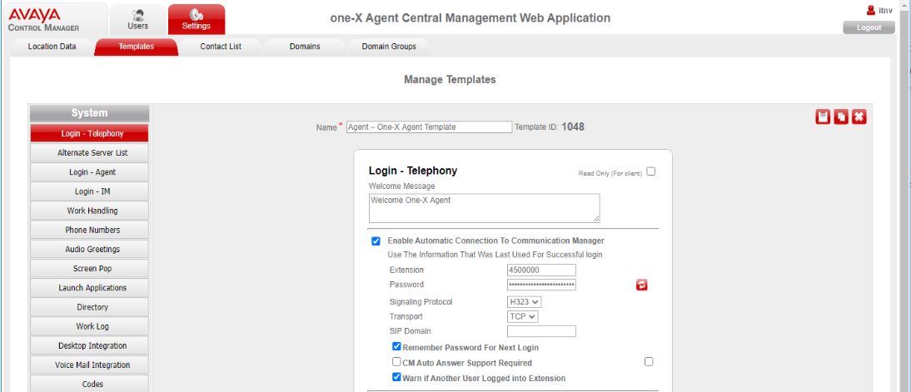The height and width of the screenshot is (392, 911).
Task: Click the Manage Templates heading
Action: (x=450, y=80)
